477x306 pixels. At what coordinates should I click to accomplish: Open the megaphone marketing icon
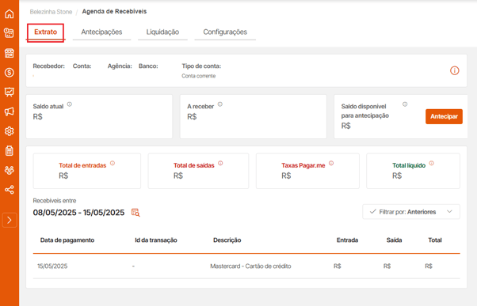point(10,111)
